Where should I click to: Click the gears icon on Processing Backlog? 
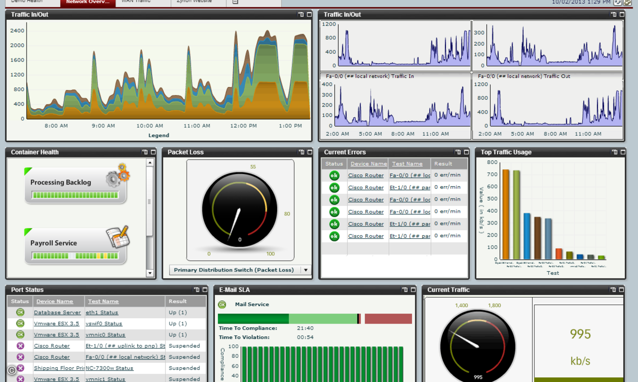(117, 175)
